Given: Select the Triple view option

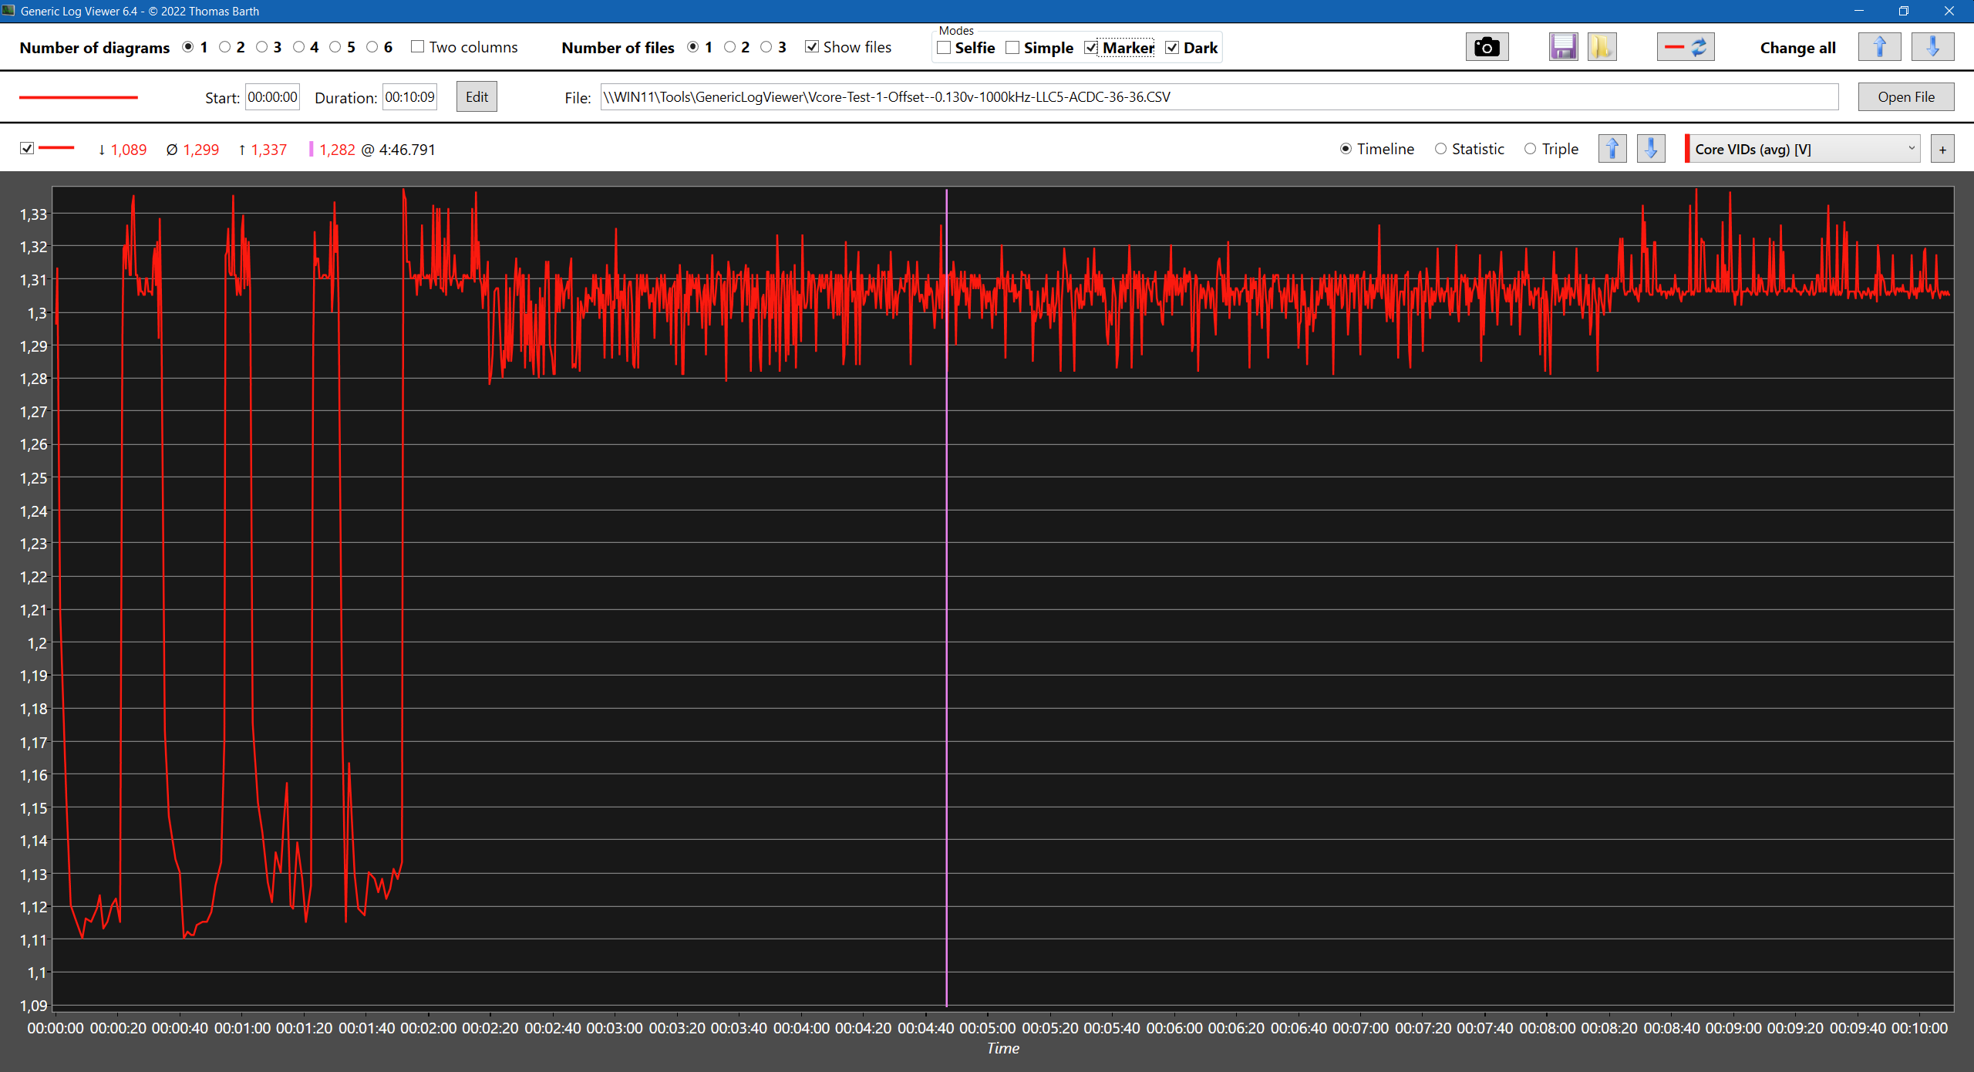Looking at the screenshot, I should pyautogui.click(x=1531, y=149).
